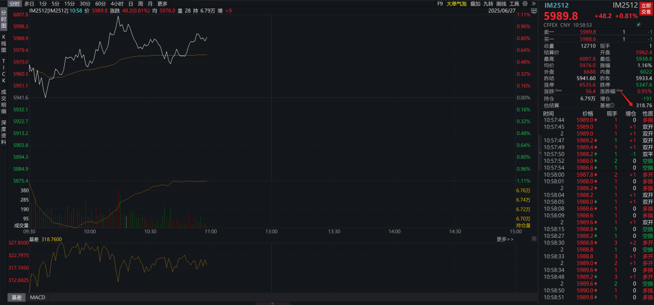Viewport: 654px width, 305px height.
Task: Expand 更多>> in indicator panel
Action: click(x=504, y=239)
